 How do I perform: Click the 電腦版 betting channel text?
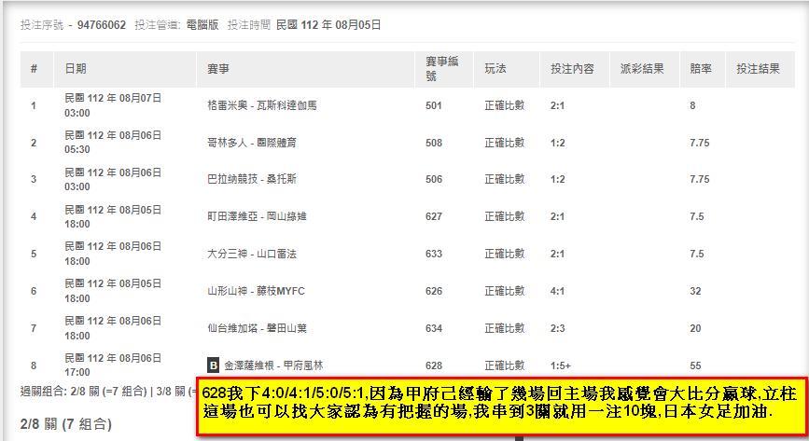point(202,25)
